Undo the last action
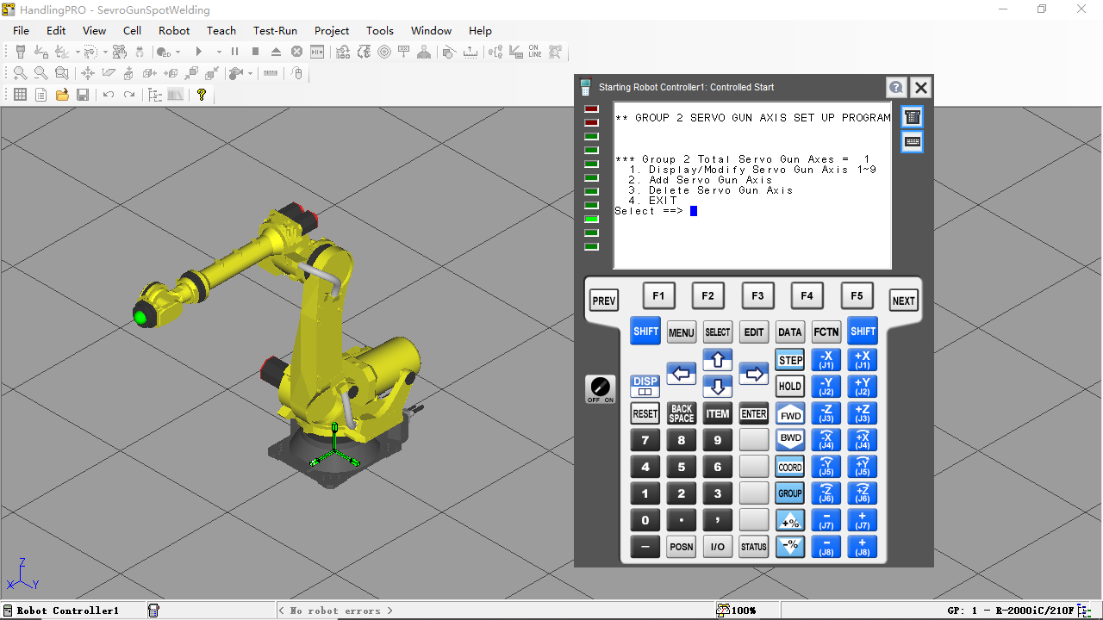 pos(109,95)
